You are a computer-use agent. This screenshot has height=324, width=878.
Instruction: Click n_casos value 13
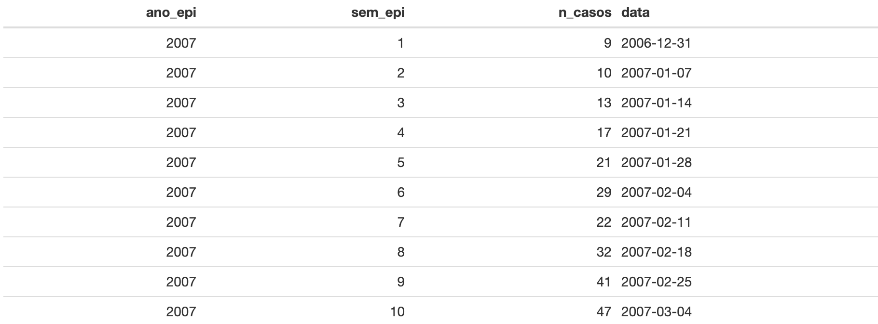point(604,103)
